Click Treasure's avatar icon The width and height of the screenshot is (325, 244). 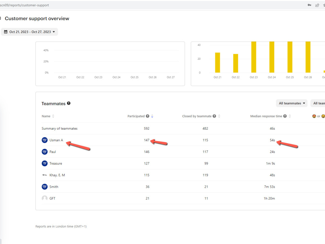coord(45,163)
